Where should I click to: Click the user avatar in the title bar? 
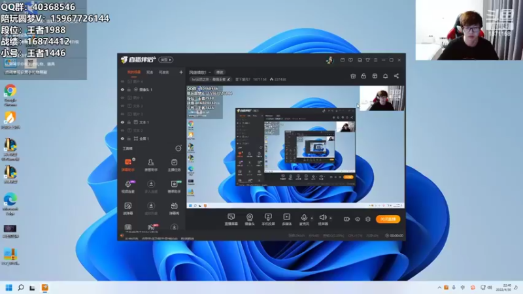click(x=329, y=60)
